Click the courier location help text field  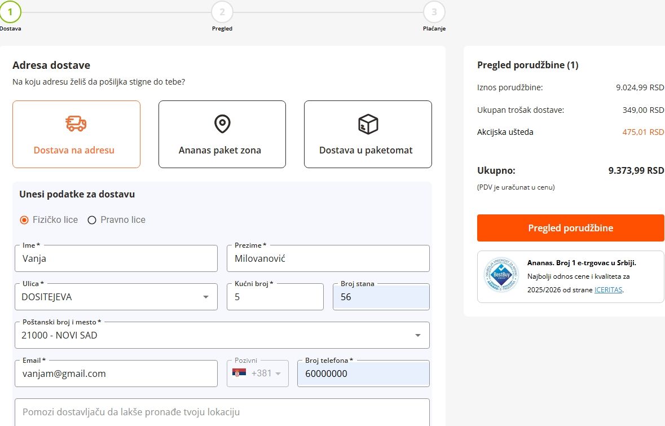pyautogui.click(x=222, y=412)
